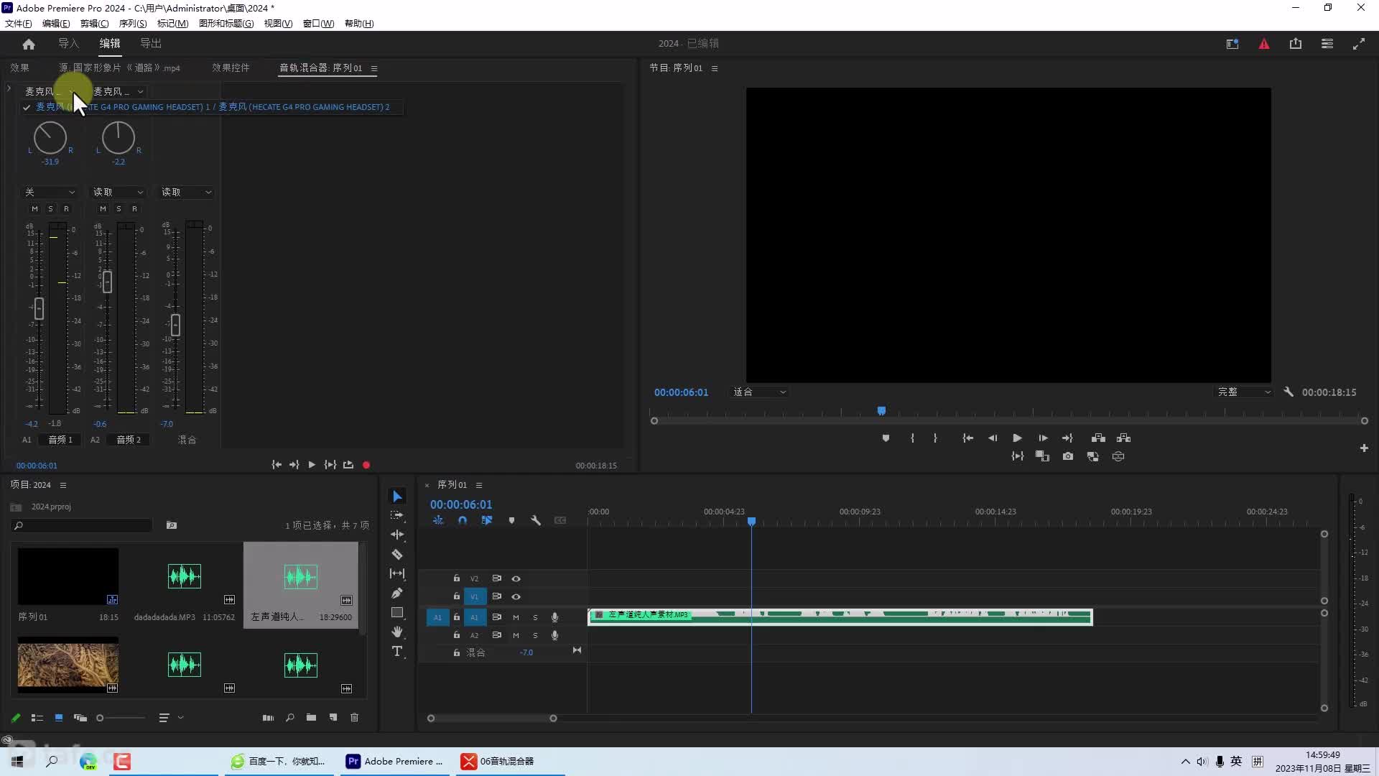Open project panel 项目: 2024 menu
This screenshot has width=1379, height=776.
click(63, 485)
